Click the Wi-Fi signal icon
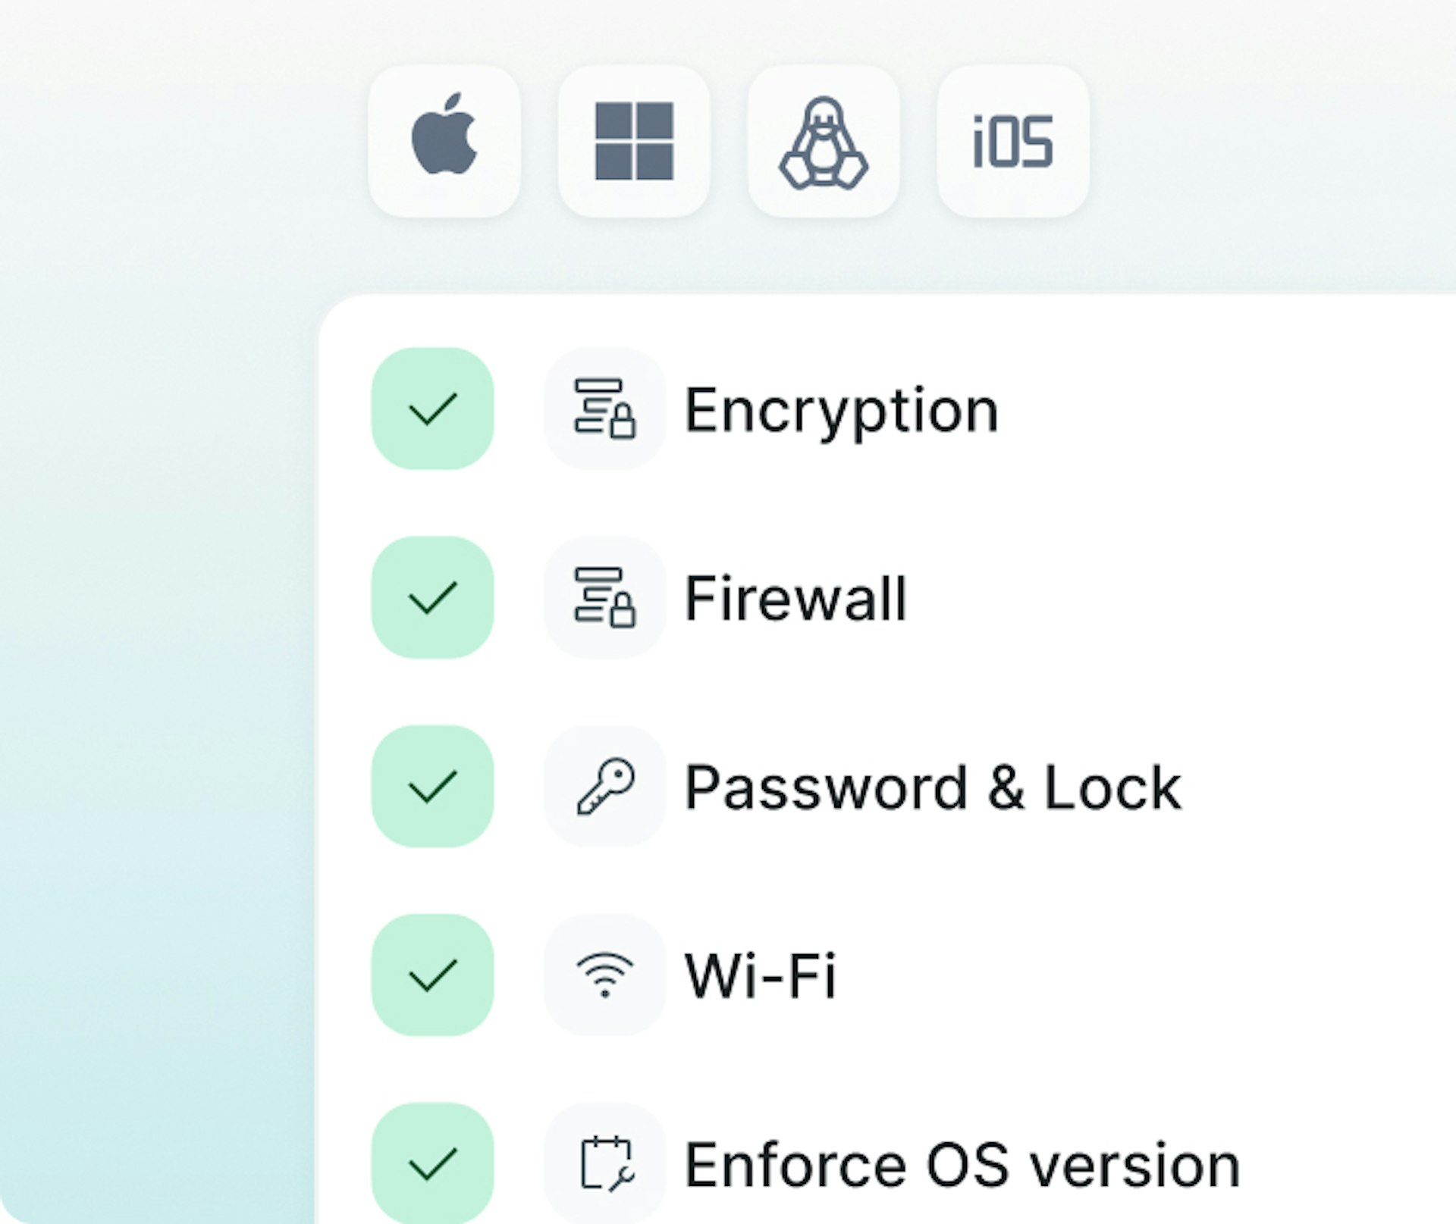The image size is (1456, 1224). (604, 975)
